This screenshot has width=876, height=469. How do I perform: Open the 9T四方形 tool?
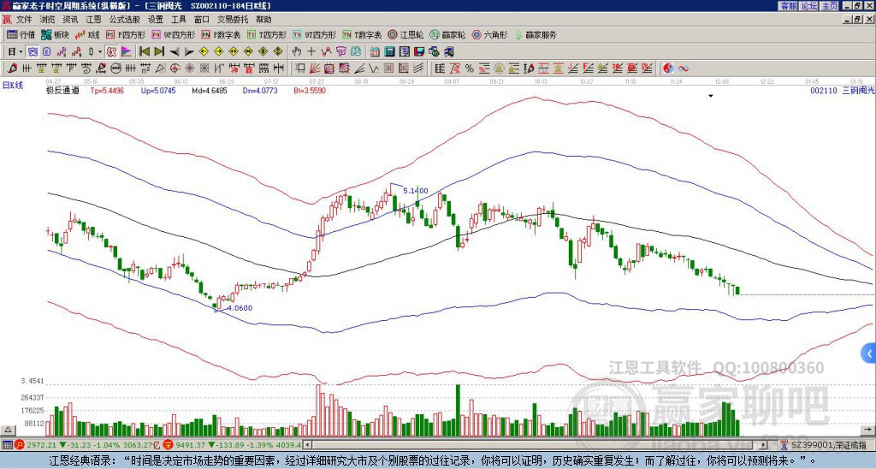(314, 34)
